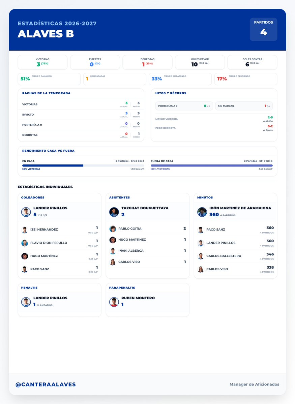Click the 51% Tiempo Ganando card

point(49,79)
